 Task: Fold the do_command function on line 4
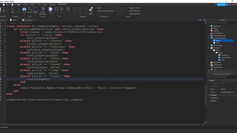(5, 26)
